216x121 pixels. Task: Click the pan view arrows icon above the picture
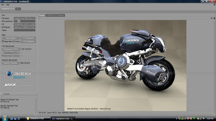click(x=212, y=18)
